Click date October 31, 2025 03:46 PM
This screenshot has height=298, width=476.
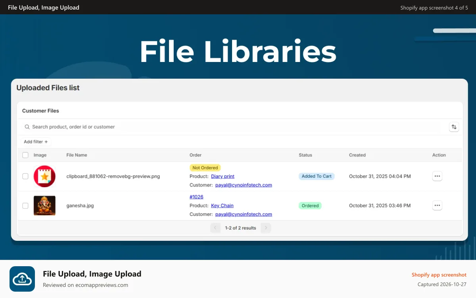tap(380, 206)
